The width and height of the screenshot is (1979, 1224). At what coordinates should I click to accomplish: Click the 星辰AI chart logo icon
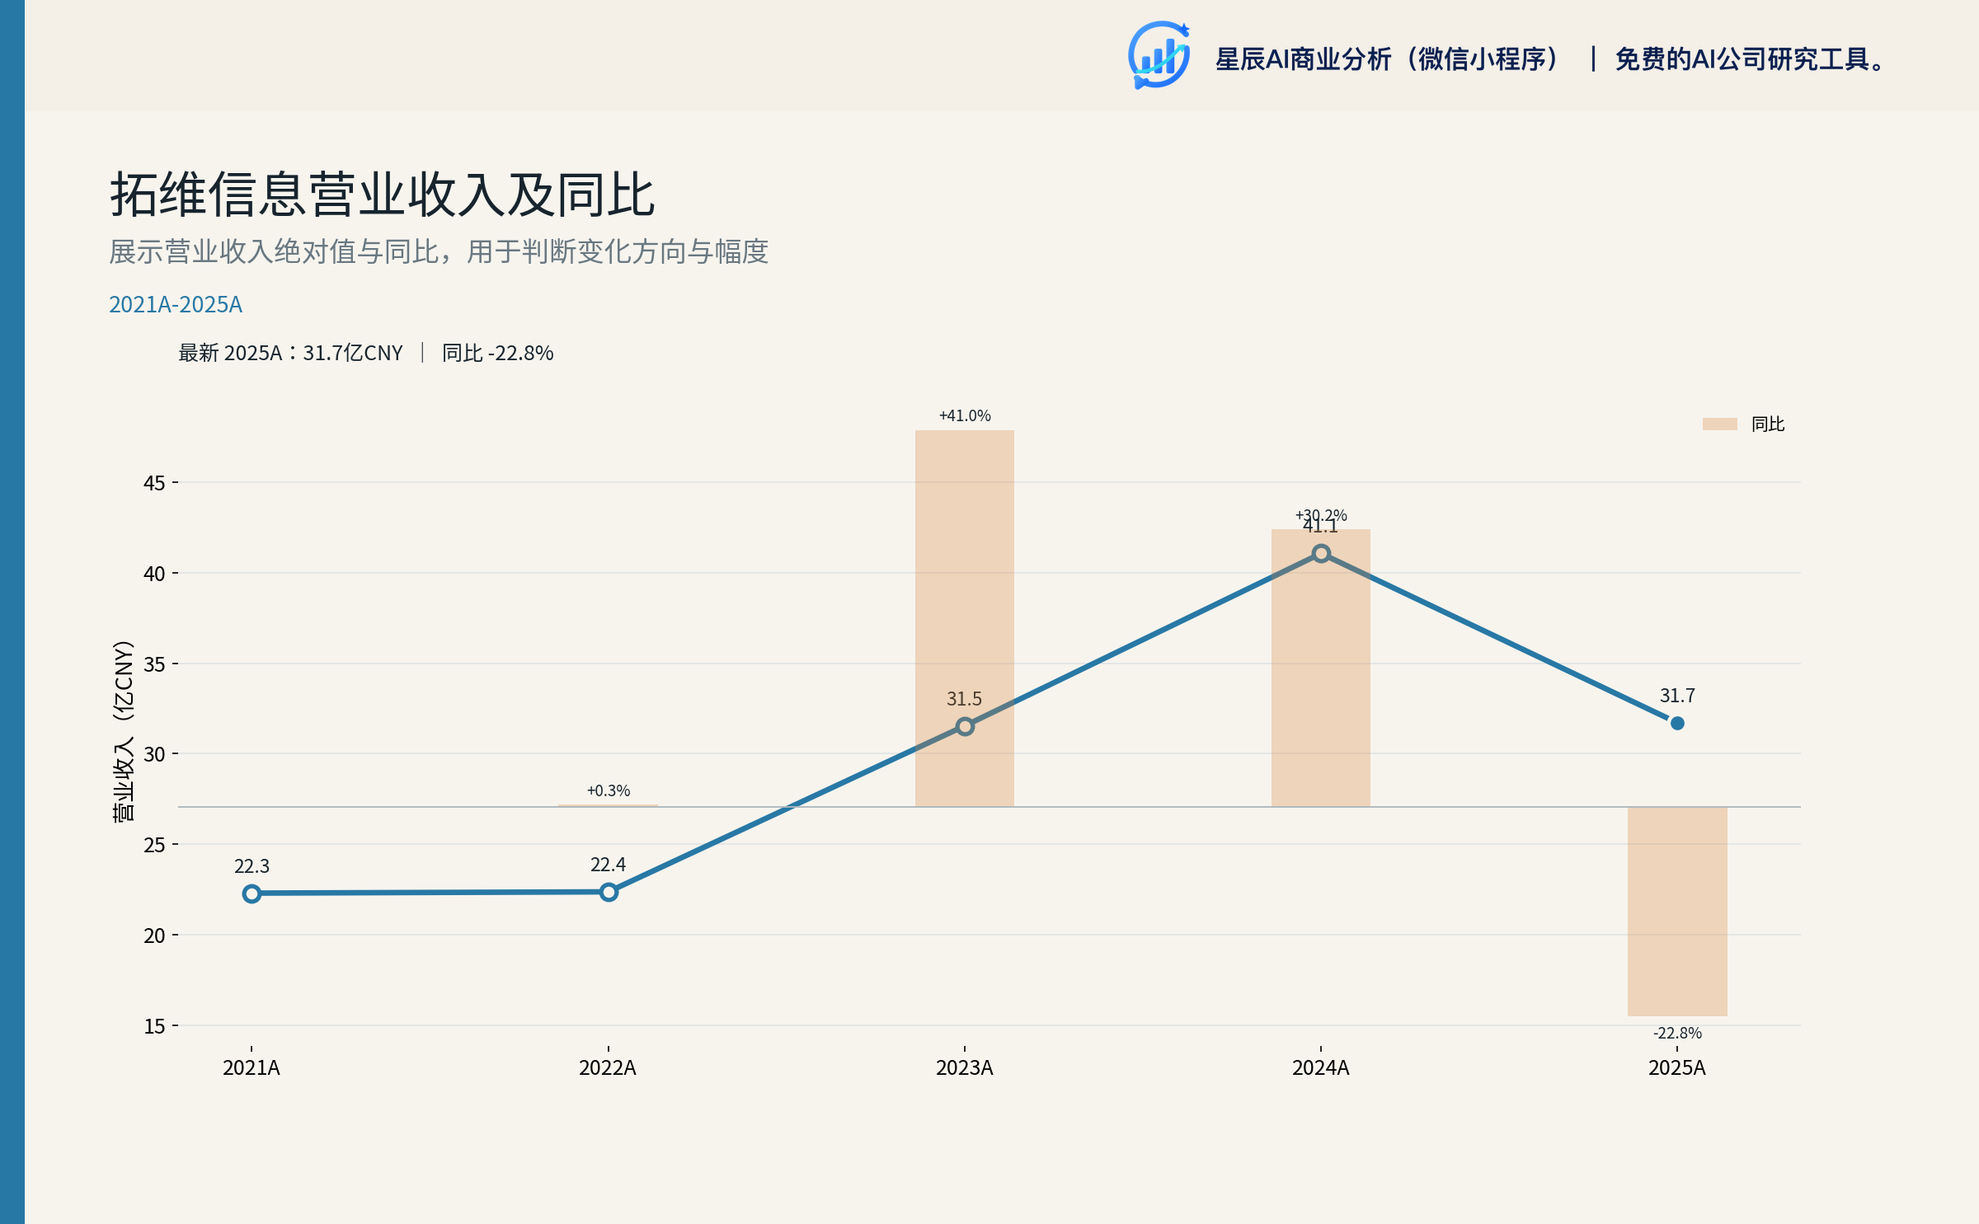click(x=1159, y=55)
